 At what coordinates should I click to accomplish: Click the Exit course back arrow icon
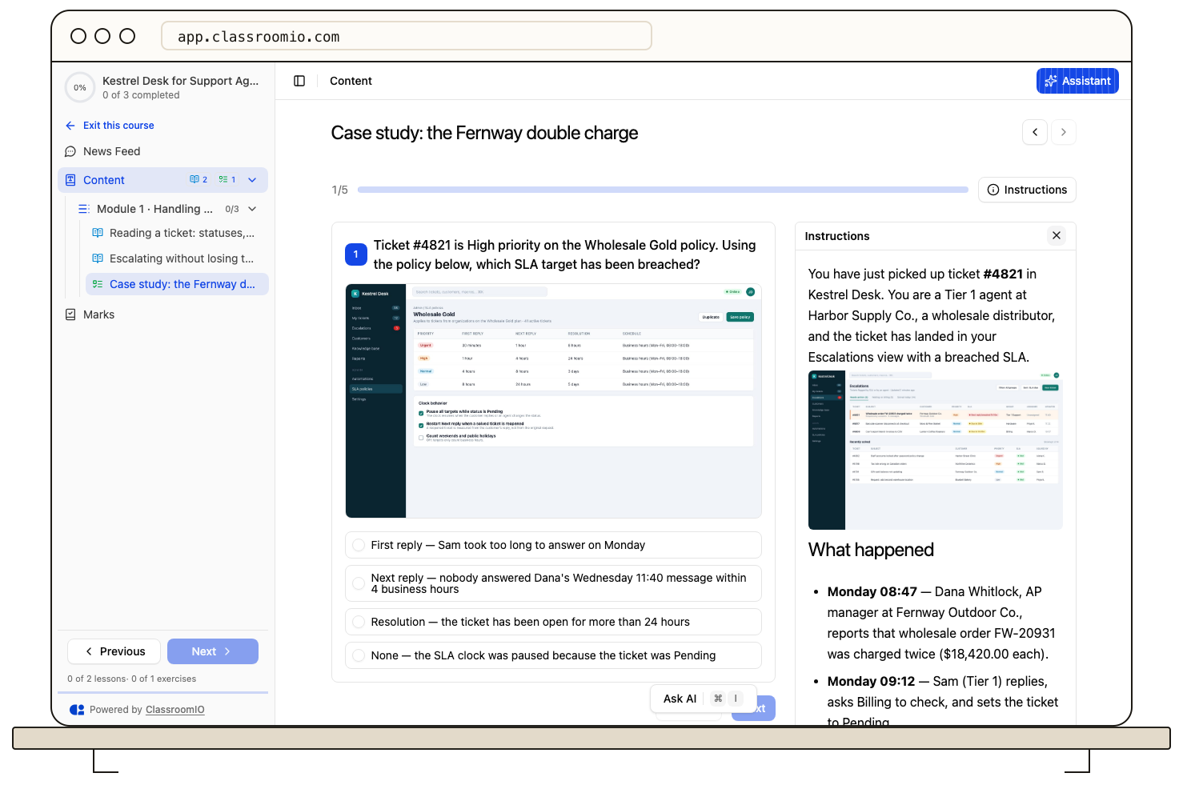pyautogui.click(x=70, y=126)
